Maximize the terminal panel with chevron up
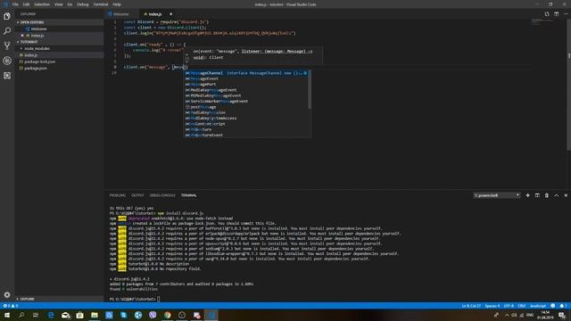This screenshot has height=321, width=571. coord(556,195)
